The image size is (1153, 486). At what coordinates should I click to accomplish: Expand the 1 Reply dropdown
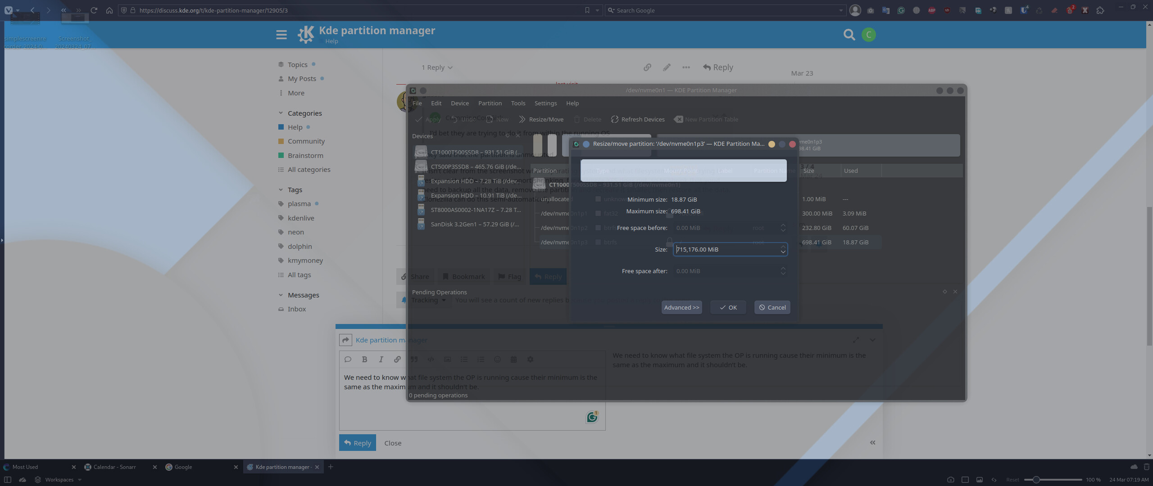click(x=437, y=67)
